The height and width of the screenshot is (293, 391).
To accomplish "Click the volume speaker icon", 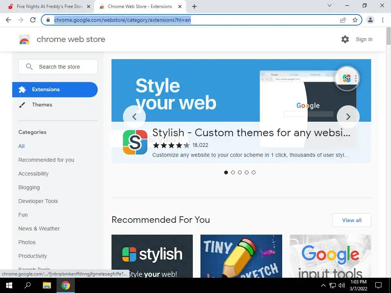I will 342,285.
